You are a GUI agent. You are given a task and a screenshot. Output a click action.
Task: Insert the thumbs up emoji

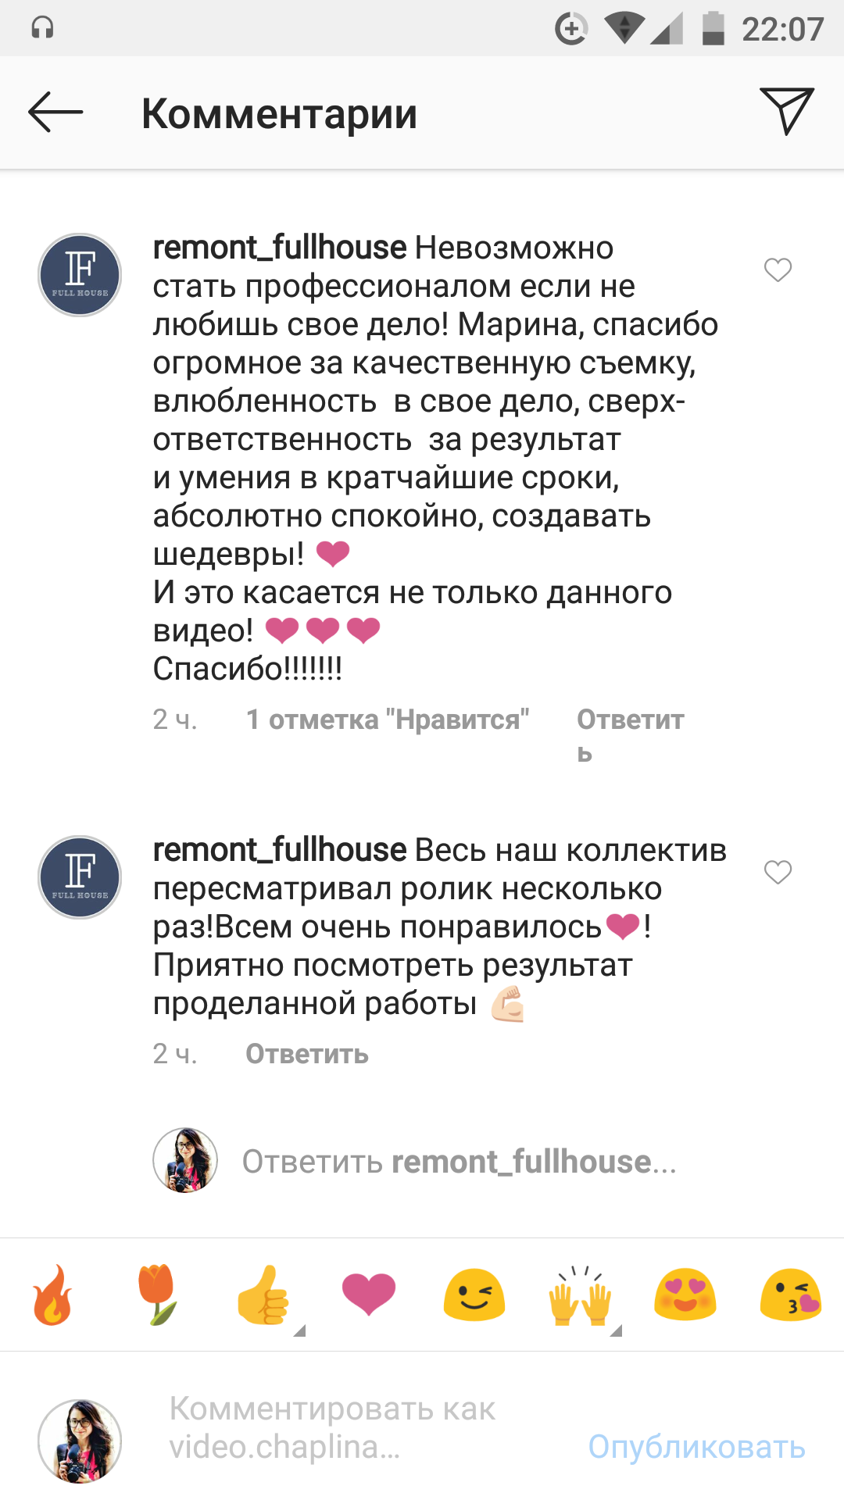click(263, 1295)
